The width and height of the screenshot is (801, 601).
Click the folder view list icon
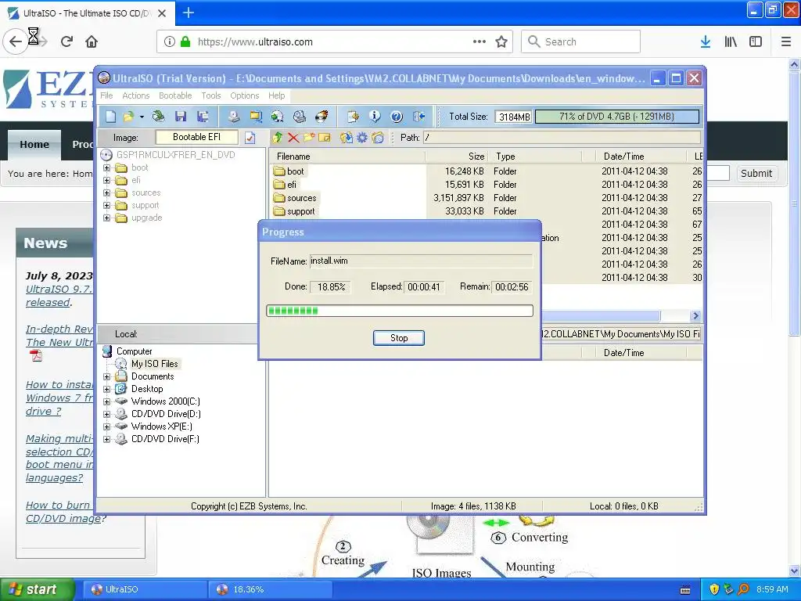tap(378, 137)
